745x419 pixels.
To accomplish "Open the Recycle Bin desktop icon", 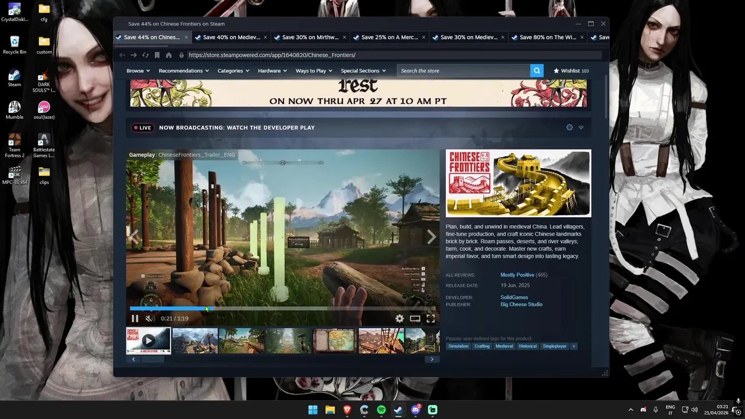I will pyautogui.click(x=15, y=45).
